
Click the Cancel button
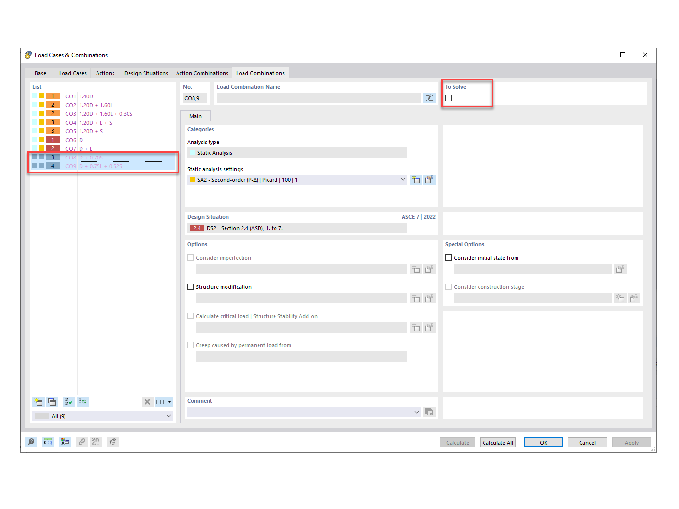point(587,443)
